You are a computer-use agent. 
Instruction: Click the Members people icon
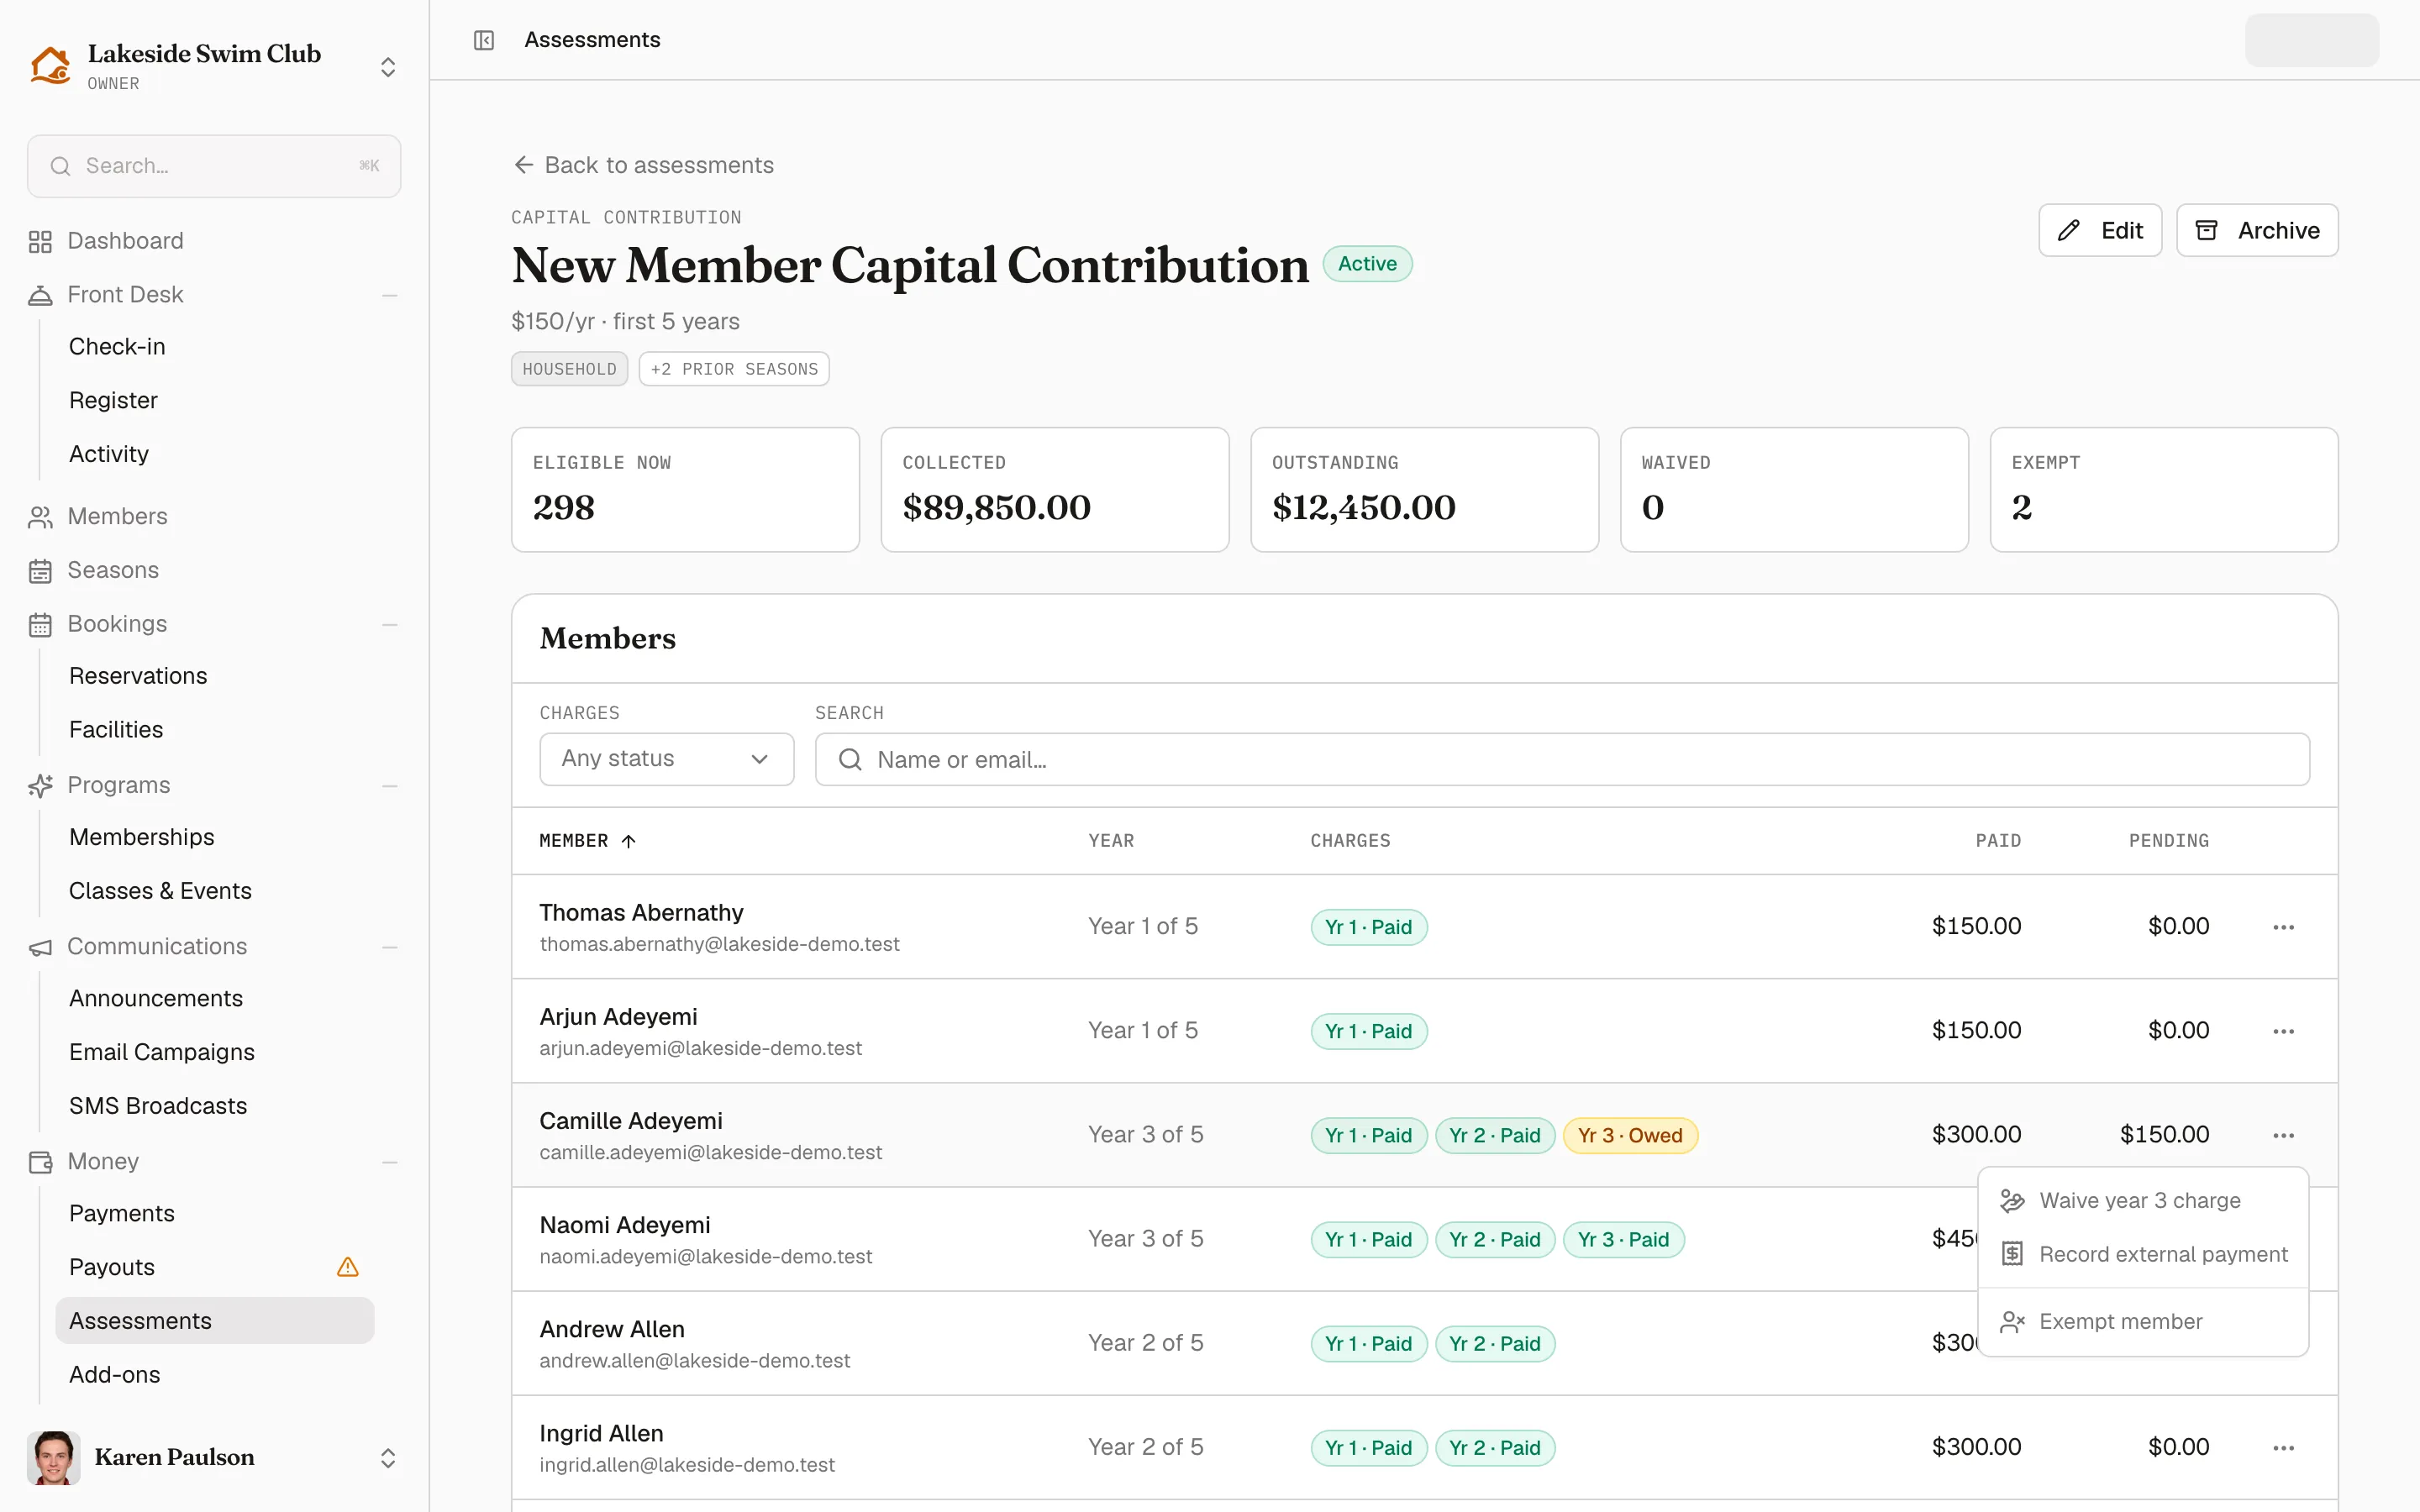coord(40,517)
